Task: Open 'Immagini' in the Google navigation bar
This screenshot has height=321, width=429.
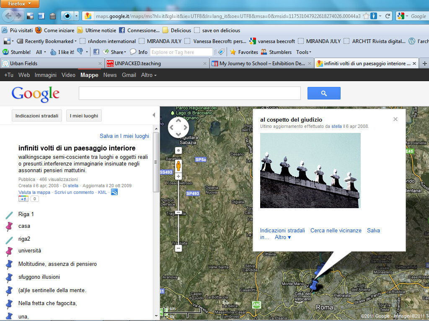Action: [x=45, y=75]
